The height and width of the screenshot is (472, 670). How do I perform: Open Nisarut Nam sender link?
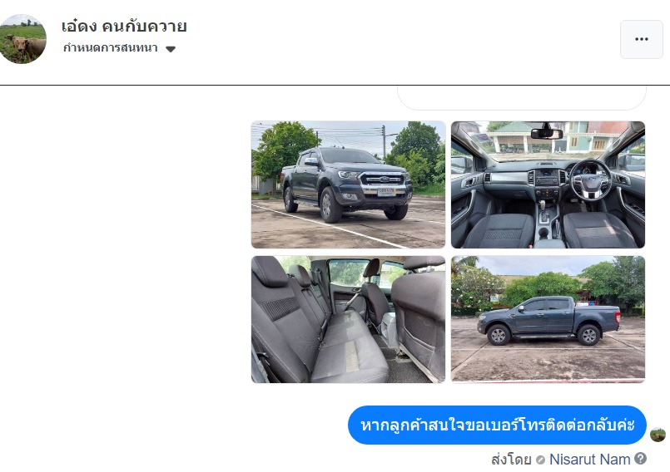(x=589, y=460)
